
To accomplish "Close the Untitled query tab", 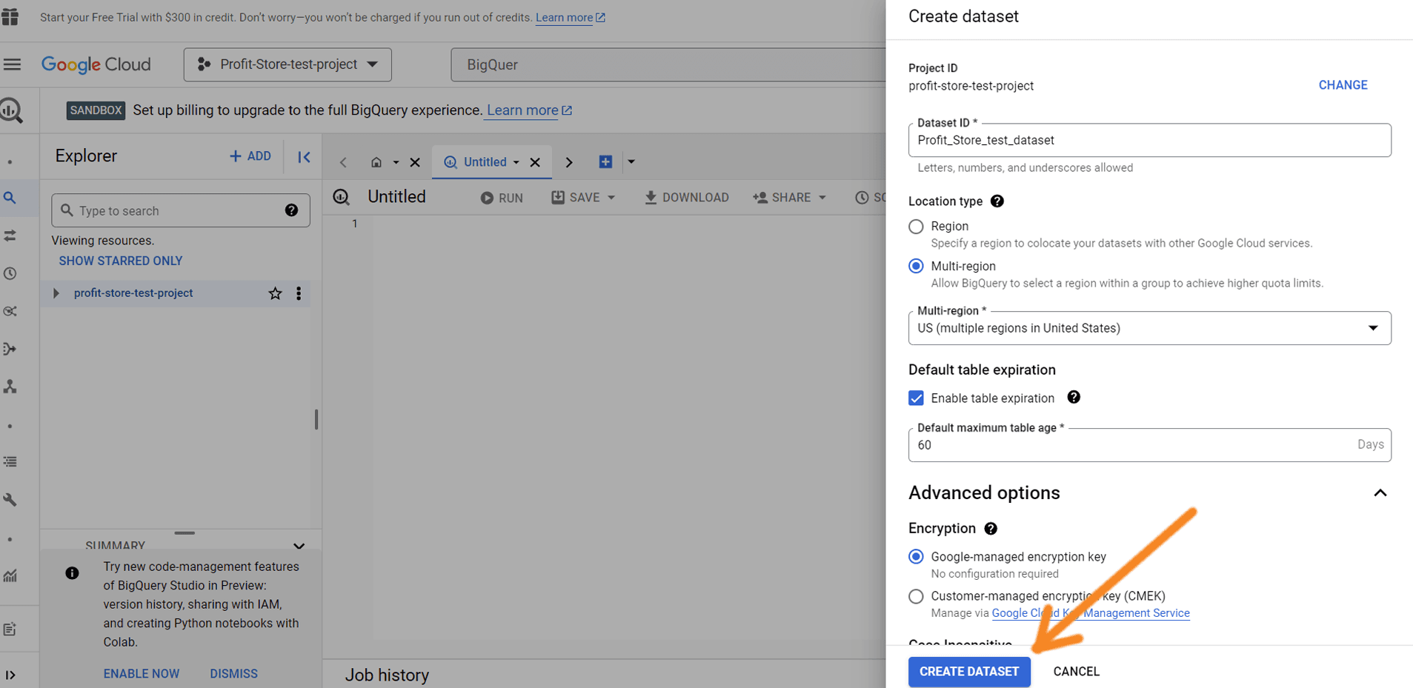I will coord(535,162).
